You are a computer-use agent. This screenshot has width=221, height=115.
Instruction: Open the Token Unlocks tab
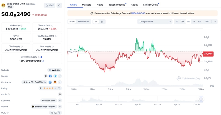pos(117,5)
